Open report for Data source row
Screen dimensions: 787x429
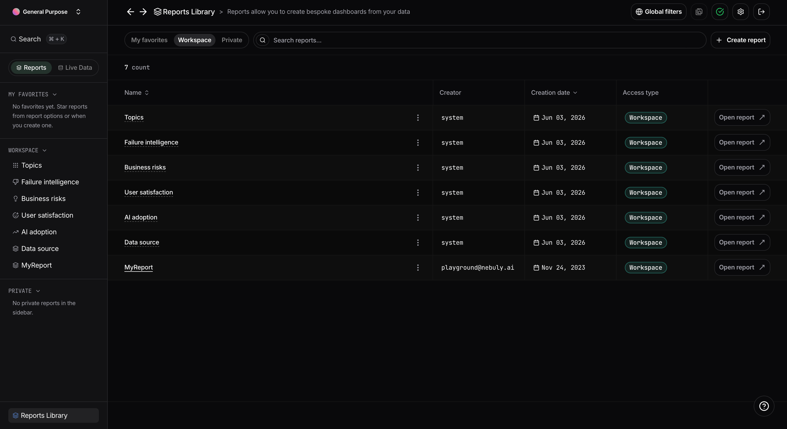point(742,243)
